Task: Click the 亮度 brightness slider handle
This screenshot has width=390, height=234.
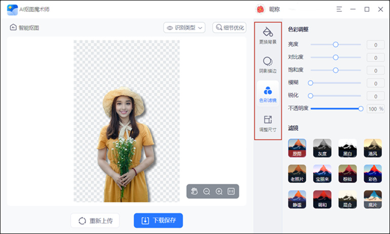Action: click(x=335, y=45)
